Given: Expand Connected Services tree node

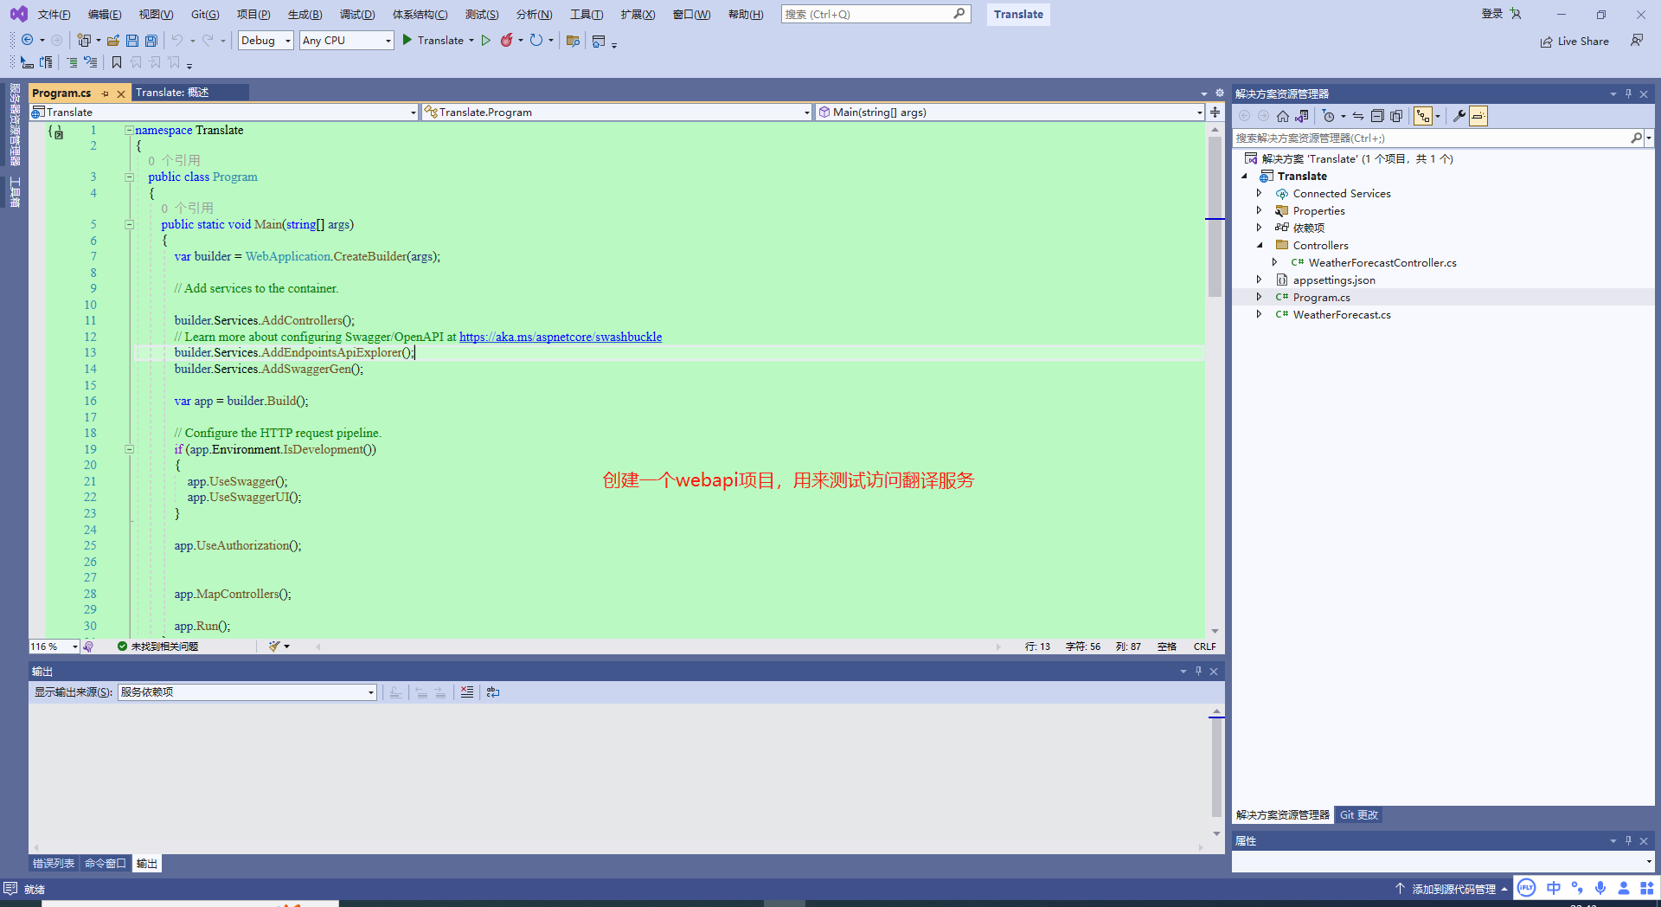Looking at the screenshot, I should pyautogui.click(x=1259, y=193).
